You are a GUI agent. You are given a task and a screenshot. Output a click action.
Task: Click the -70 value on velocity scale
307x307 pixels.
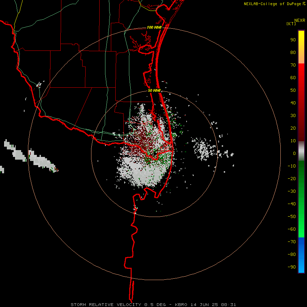(x=292, y=242)
